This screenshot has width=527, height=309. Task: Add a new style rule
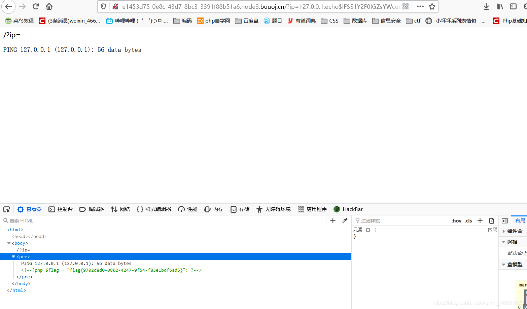coord(480,221)
